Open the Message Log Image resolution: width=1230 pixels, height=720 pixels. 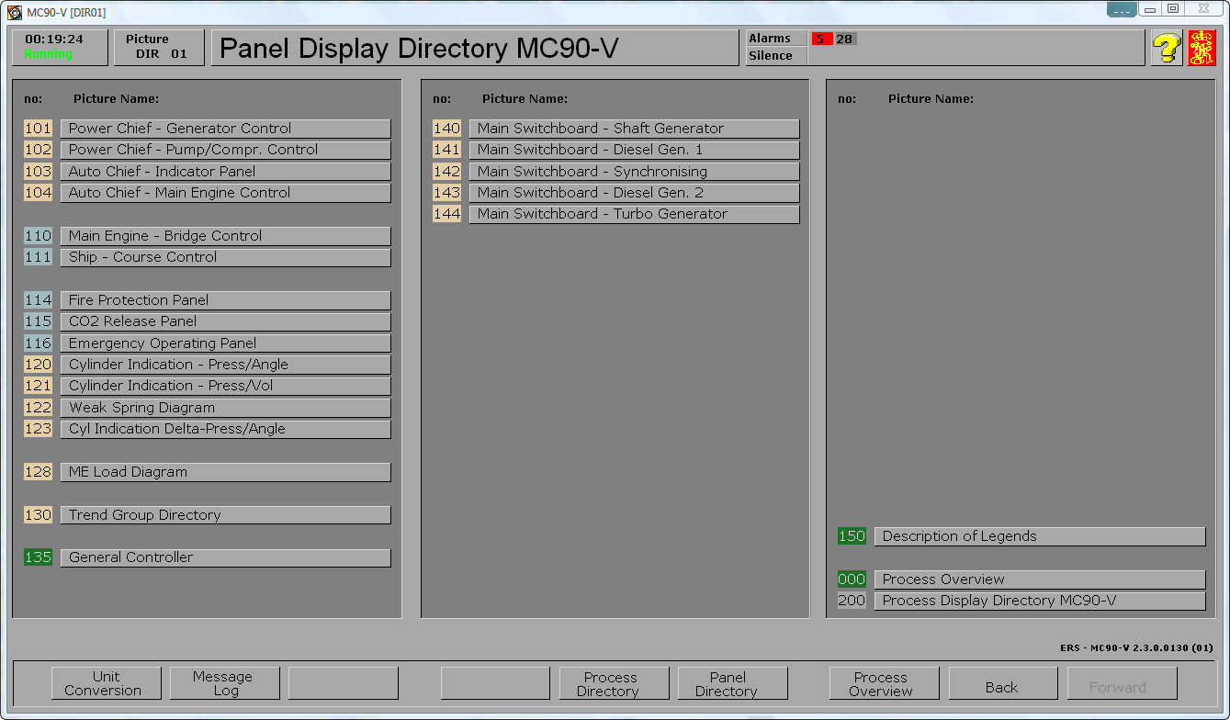[224, 683]
